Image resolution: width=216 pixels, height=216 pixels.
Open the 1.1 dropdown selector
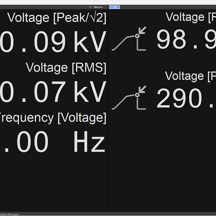coord(114,7)
